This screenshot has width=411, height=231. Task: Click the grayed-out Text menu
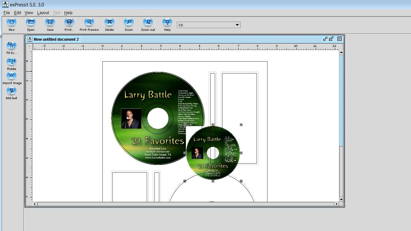(57, 13)
